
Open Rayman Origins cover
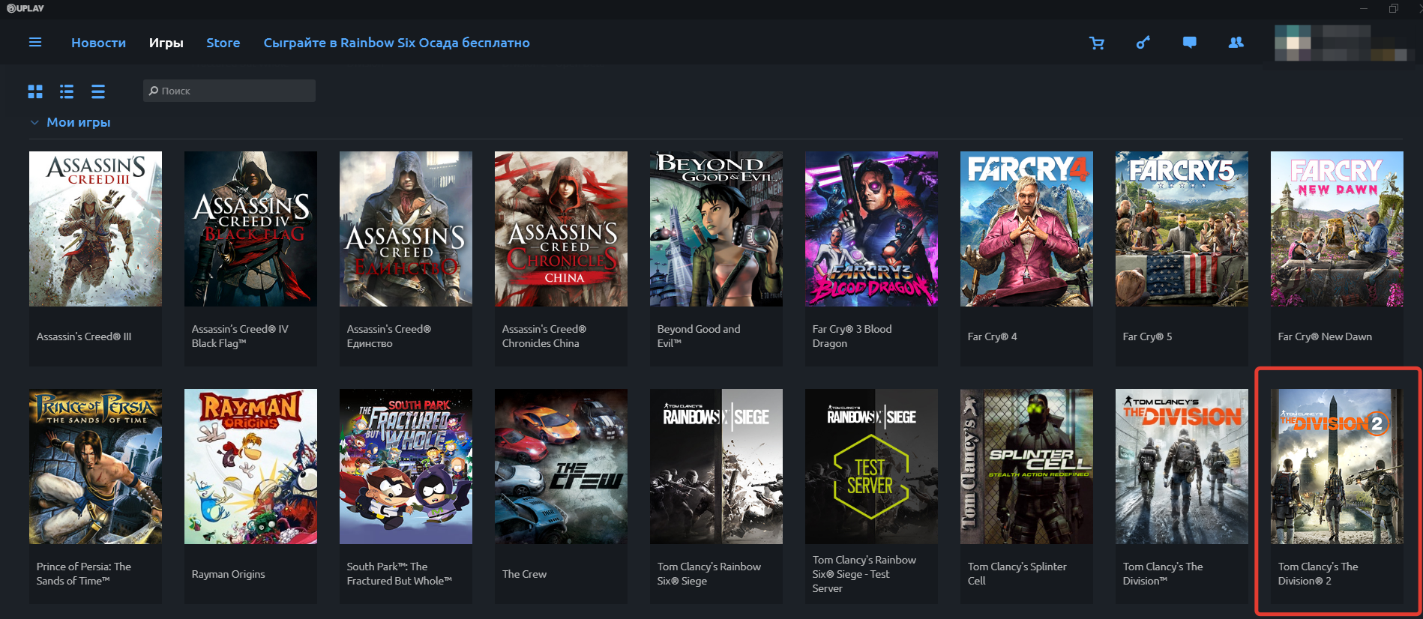point(250,466)
